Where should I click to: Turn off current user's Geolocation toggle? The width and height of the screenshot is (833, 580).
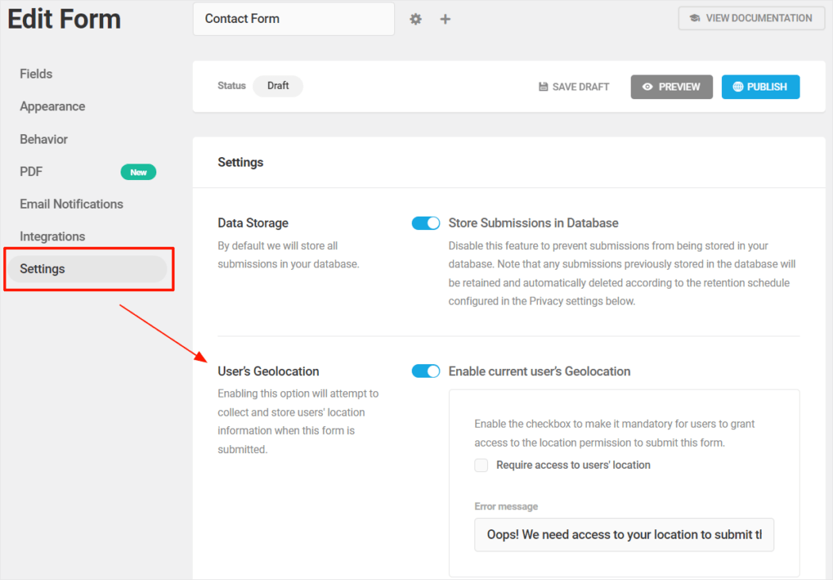[x=426, y=371]
